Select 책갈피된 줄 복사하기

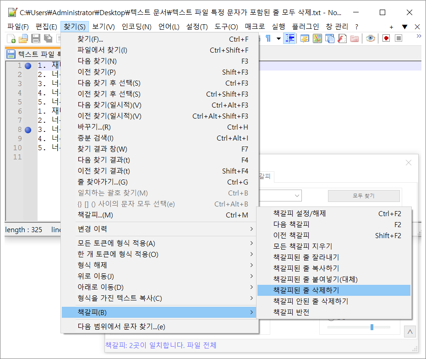click(334, 268)
